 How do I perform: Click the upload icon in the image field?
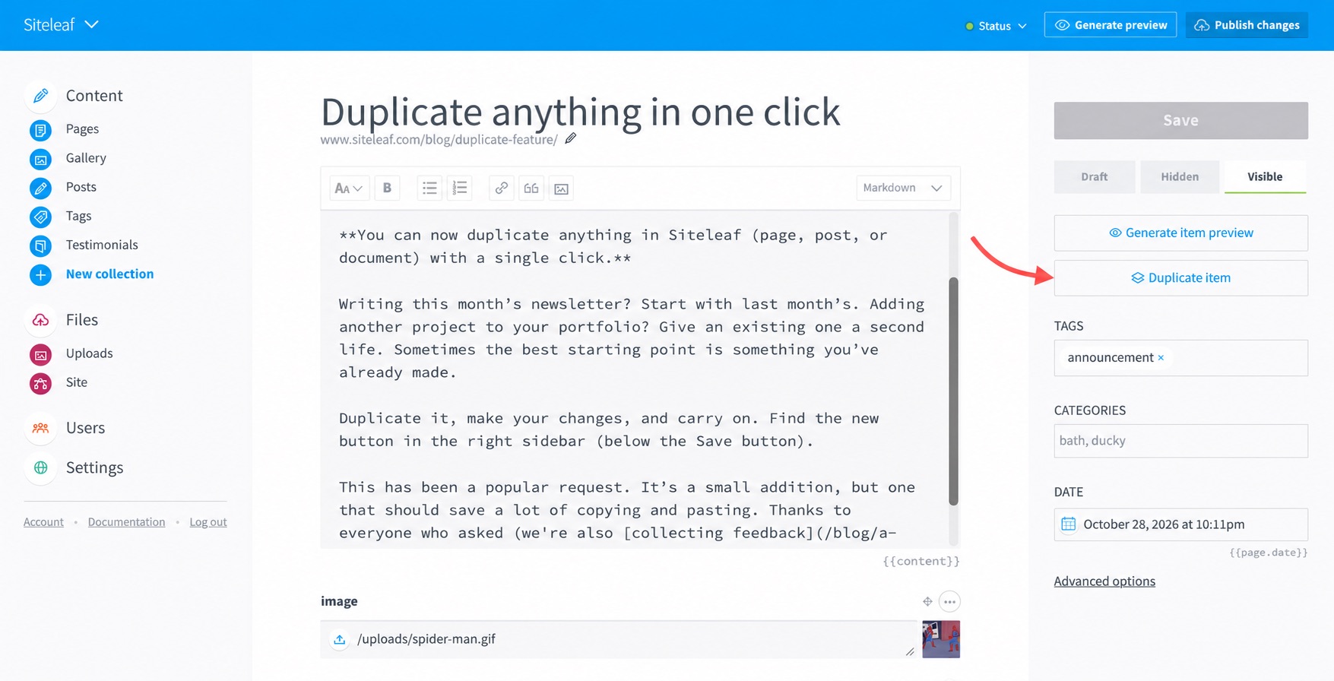click(x=340, y=639)
